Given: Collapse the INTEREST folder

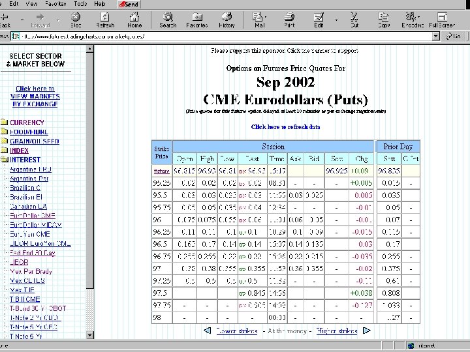Looking at the screenshot, I should (x=25, y=160).
